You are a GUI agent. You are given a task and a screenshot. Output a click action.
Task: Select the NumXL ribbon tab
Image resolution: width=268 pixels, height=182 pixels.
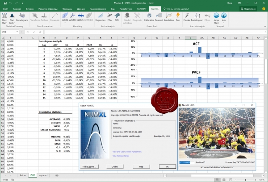[155, 9]
